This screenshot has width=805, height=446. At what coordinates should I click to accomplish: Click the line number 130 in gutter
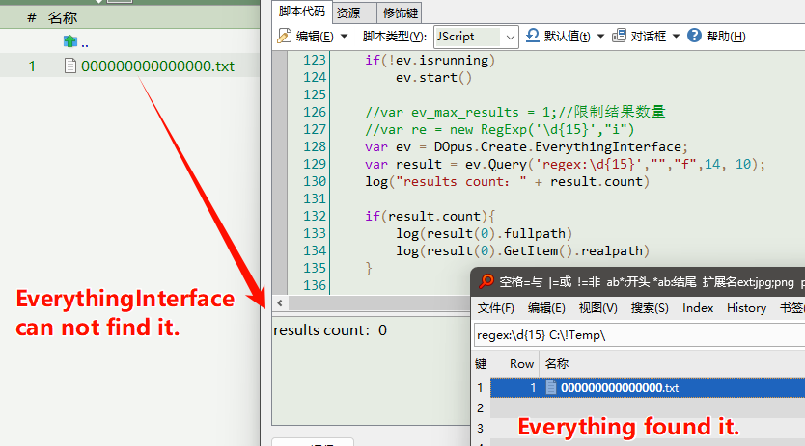point(315,181)
